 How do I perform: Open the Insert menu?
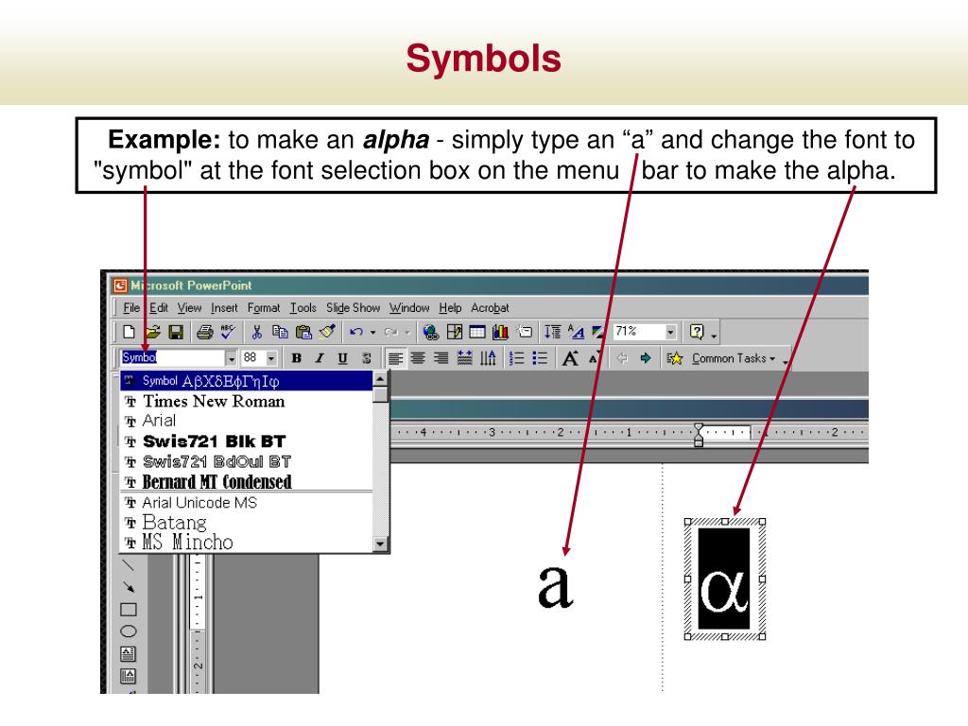point(224,307)
